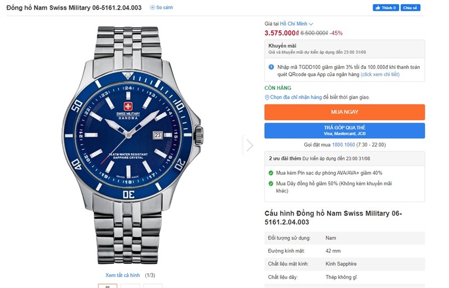Click TRẢ GÓP QUA THẺ installment button

click(344, 130)
